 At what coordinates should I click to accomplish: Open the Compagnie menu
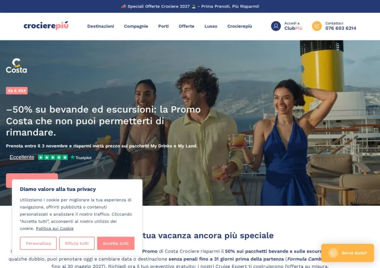[136, 26]
